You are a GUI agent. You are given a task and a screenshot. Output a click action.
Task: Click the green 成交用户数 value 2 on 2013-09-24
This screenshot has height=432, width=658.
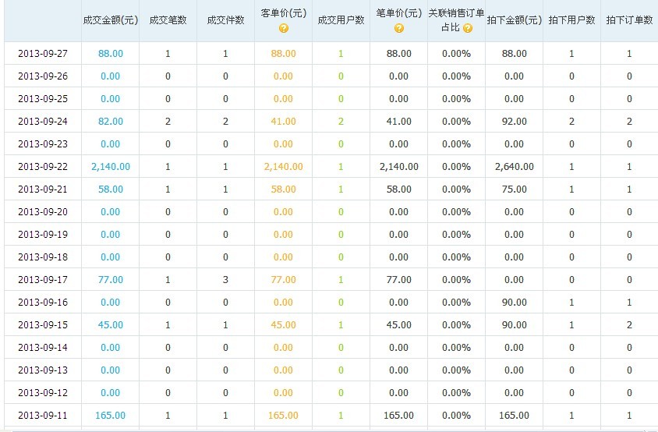tap(341, 122)
